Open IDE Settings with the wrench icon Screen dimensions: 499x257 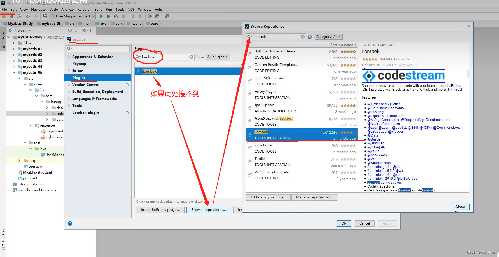[150, 16]
